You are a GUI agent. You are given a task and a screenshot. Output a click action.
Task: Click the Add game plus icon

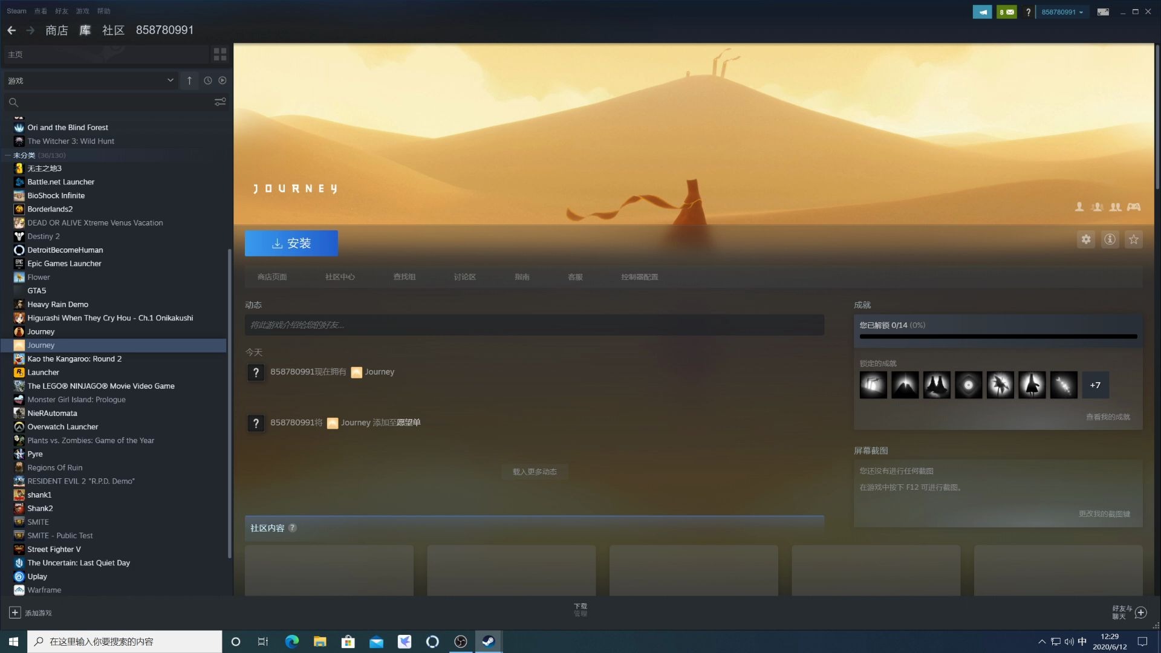pyautogui.click(x=15, y=612)
